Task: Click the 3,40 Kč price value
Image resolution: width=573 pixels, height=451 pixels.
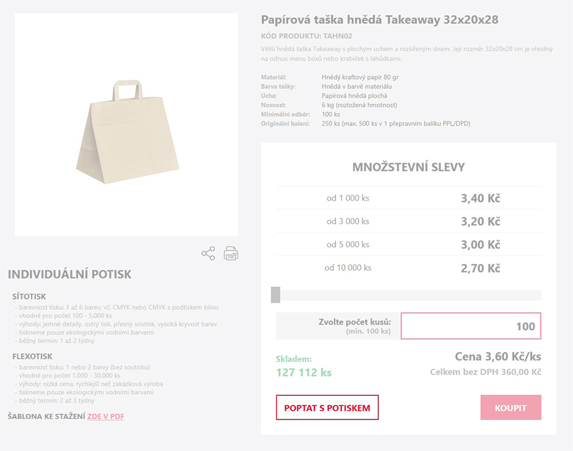Action: click(481, 198)
